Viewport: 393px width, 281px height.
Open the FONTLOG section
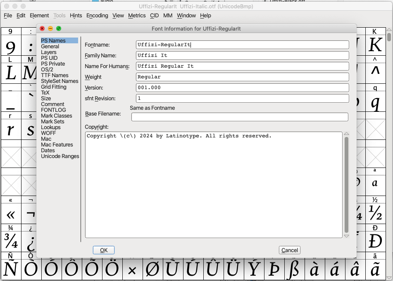tap(53, 110)
